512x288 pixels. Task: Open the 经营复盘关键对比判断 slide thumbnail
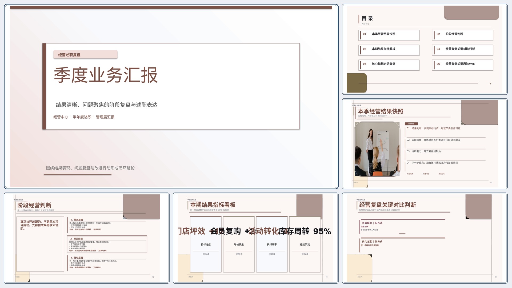coord(425,238)
